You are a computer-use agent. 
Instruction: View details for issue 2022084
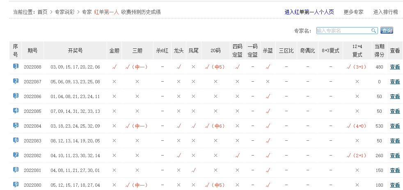click(x=394, y=126)
